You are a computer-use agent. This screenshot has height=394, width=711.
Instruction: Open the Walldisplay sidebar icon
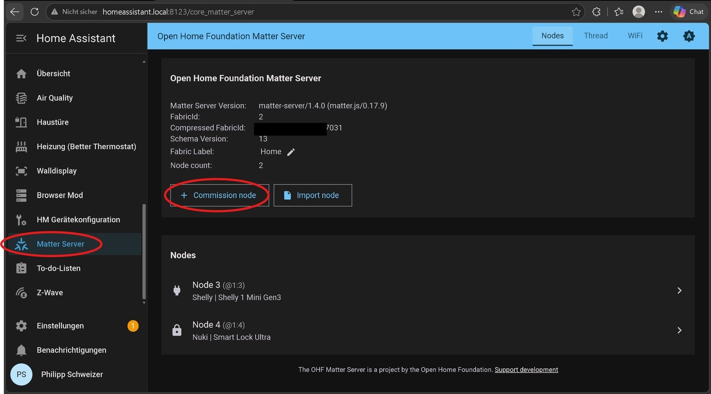[x=21, y=171]
